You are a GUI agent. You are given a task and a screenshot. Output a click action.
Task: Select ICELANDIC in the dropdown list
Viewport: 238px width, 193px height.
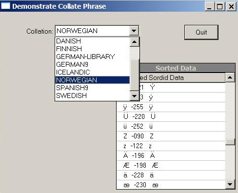93,72
